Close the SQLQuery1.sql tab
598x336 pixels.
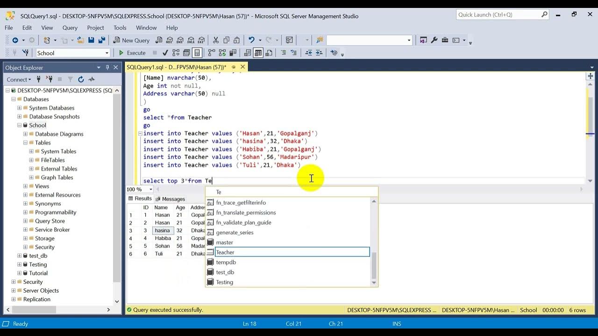242,67
